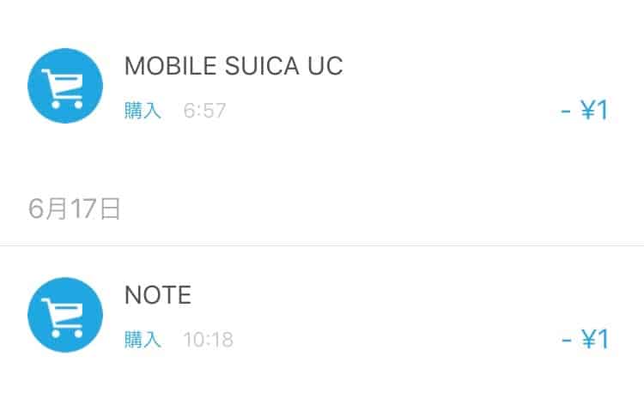Select the 購入 label under MOBILE SUICA UC
Screen dimensions: 644x393
143,111
